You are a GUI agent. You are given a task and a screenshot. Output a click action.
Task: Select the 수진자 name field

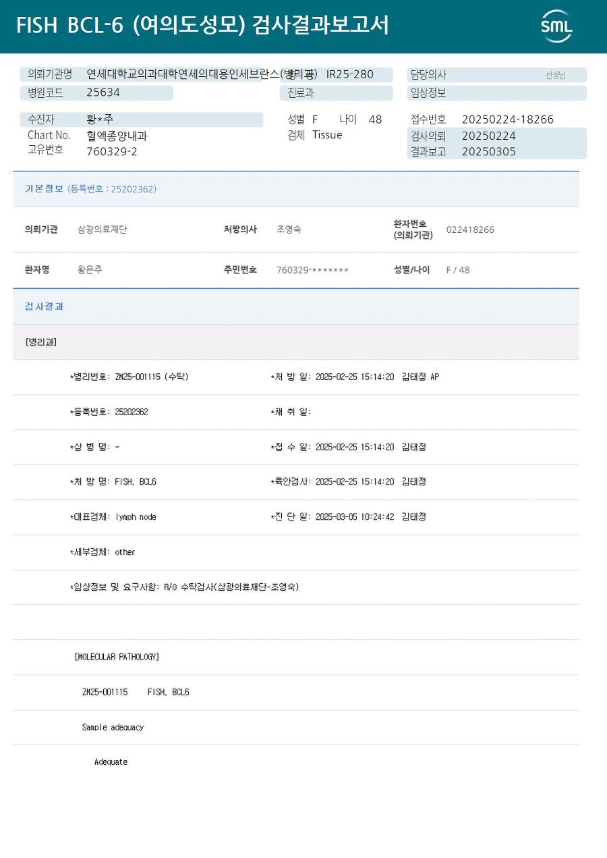point(142,119)
